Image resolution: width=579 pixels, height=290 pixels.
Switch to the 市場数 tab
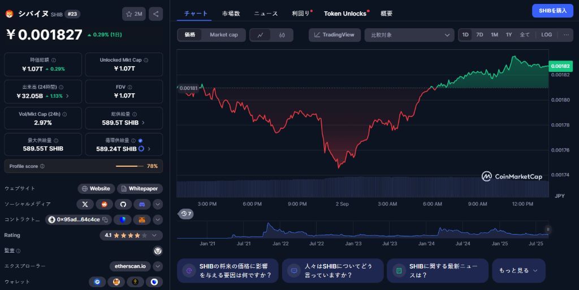pos(231,14)
